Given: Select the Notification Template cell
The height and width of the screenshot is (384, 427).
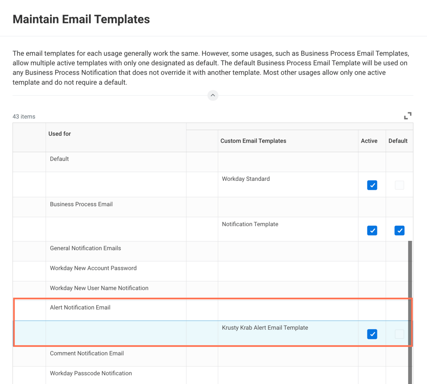Looking at the screenshot, I should click(250, 224).
